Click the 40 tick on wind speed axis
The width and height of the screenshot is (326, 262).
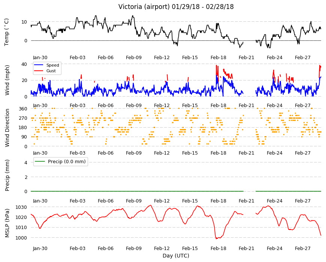click(24, 64)
